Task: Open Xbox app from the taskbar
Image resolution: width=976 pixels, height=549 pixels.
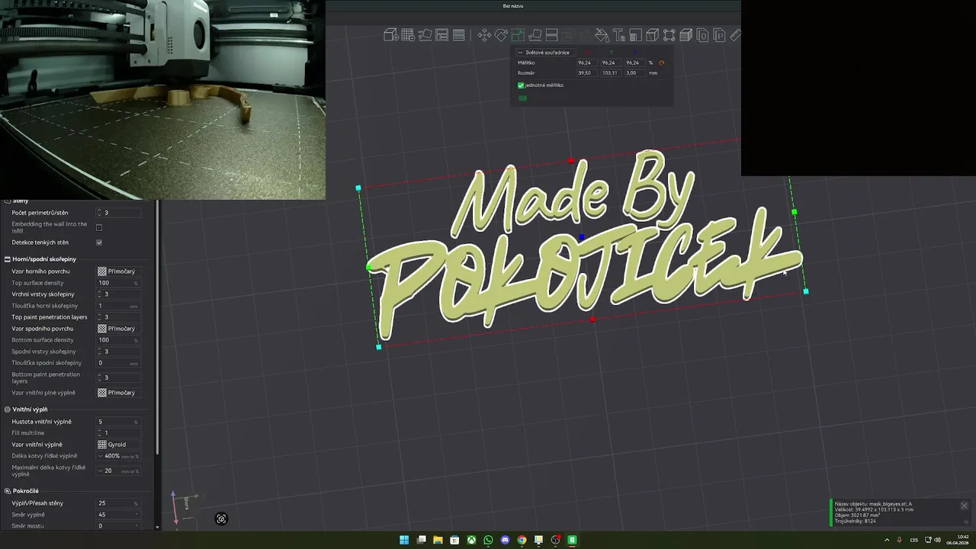Action: coord(471,540)
